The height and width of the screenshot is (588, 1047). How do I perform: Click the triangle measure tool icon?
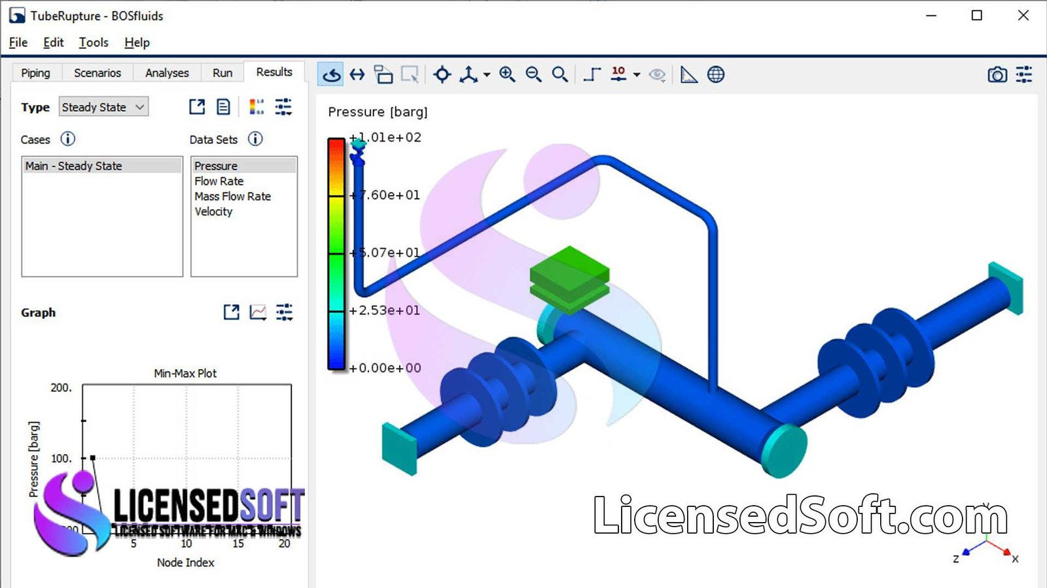tap(689, 74)
